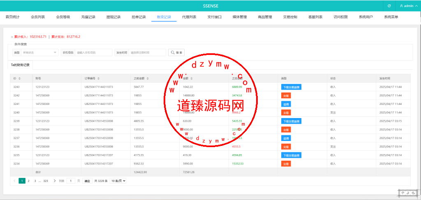421x200 pixels.
Task: Click 交易 tag in row 3234
Action: [286, 164]
